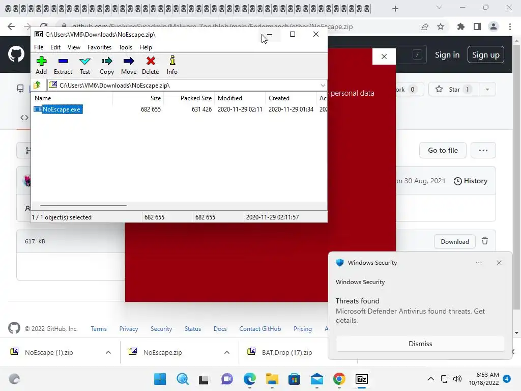Open new browser tab
Viewport: 521px width, 391px height.
(395, 9)
